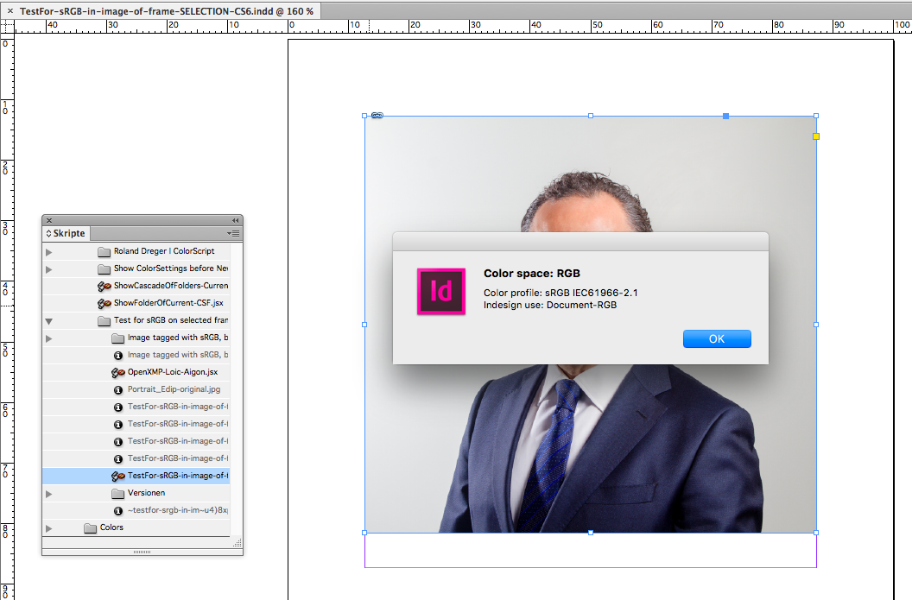The height and width of the screenshot is (600, 912).
Task: Click OpenXMP-Loic-Aigon.jsx script icon
Action: [x=118, y=373]
